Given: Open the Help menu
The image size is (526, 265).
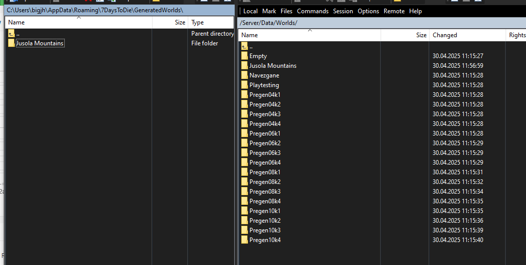Looking at the screenshot, I should pos(415,11).
